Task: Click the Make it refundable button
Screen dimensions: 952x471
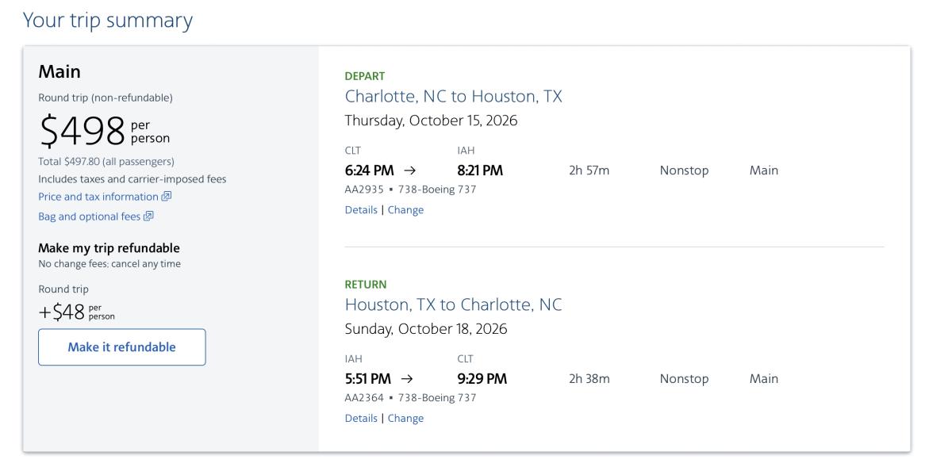Action: (122, 347)
